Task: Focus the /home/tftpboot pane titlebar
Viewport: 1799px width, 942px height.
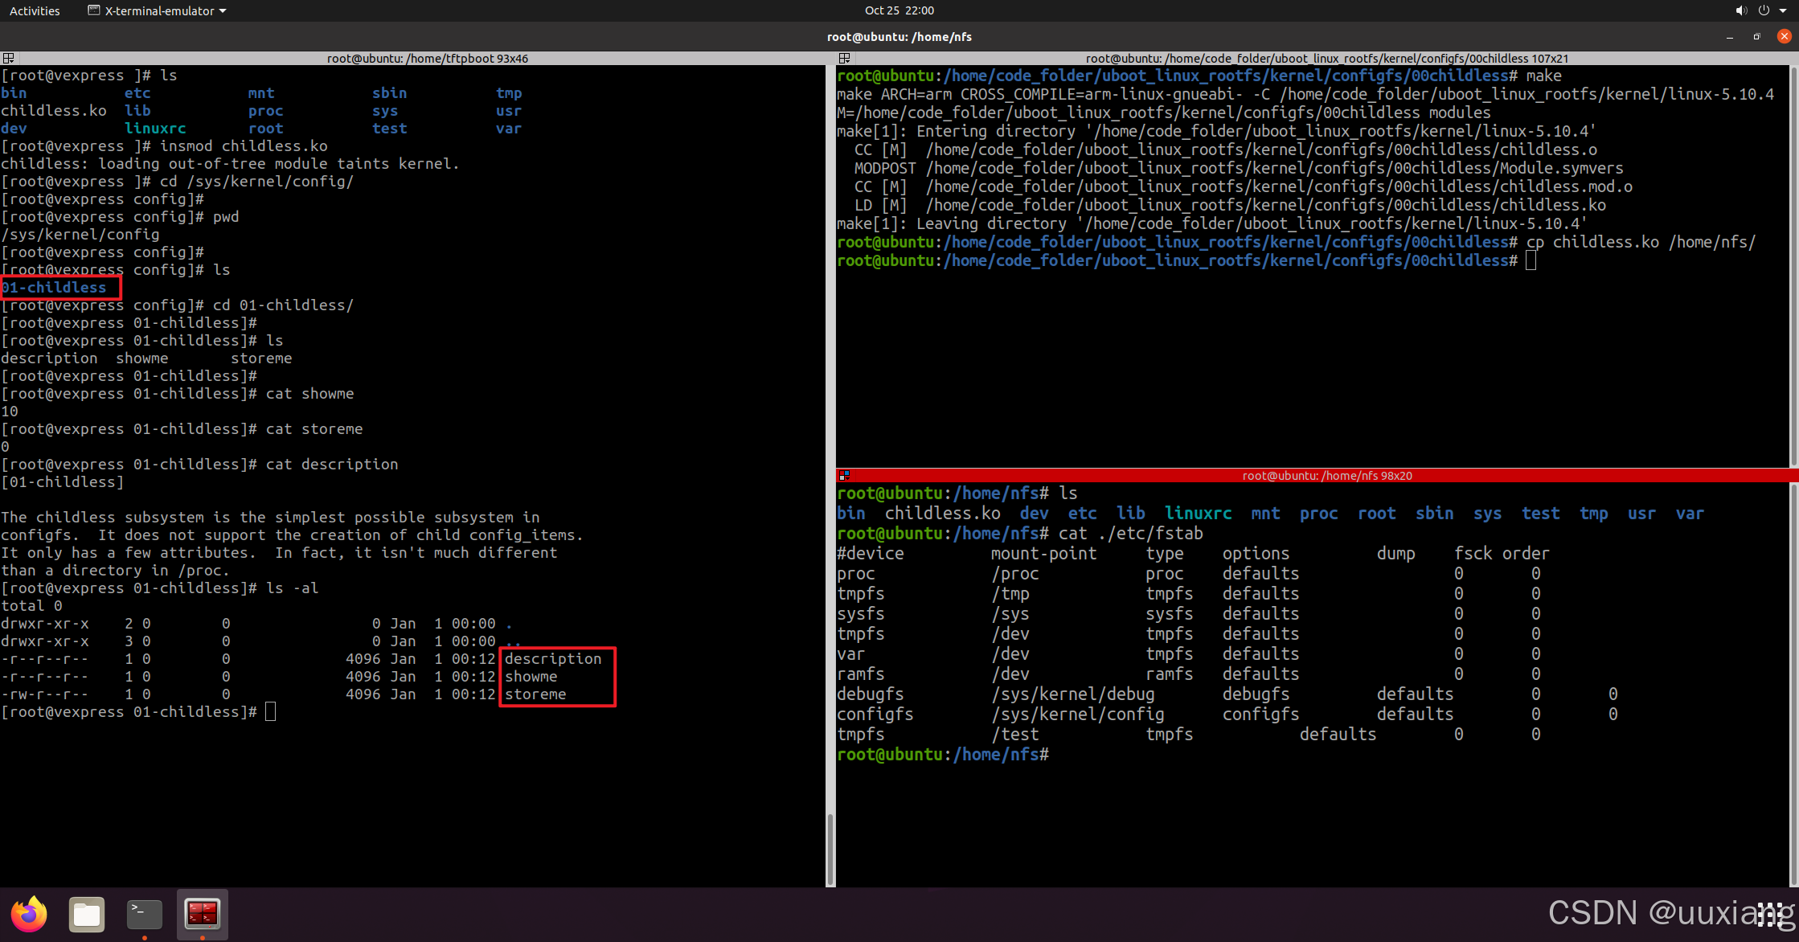Action: tap(427, 58)
